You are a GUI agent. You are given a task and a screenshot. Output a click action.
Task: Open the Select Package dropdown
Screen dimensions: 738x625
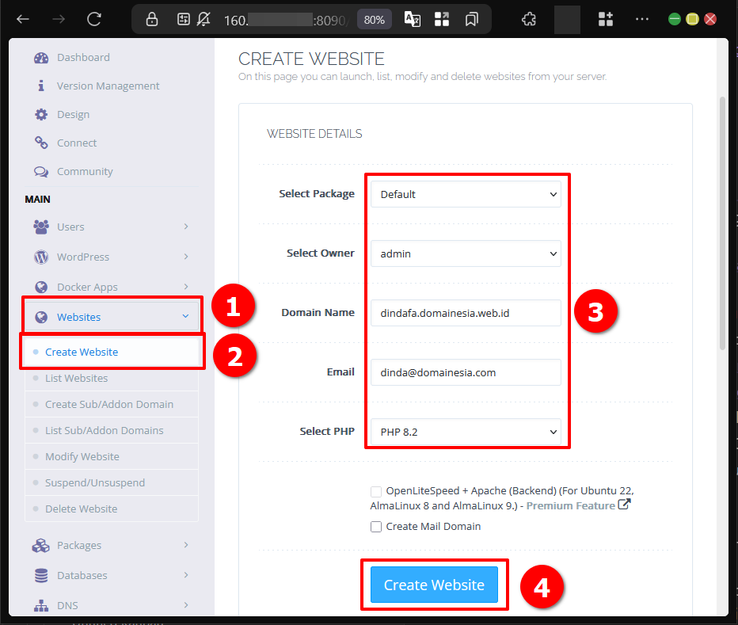click(466, 194)
